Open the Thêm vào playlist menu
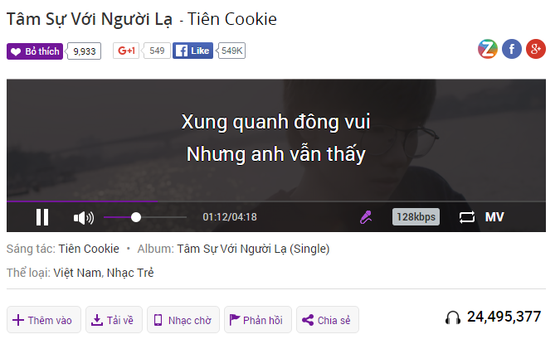Viewport: 560px width, 344px height. [44, 320]
